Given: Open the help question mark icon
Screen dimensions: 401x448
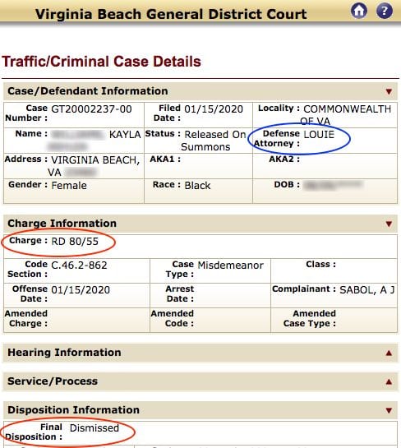Looking at the screenshot, I should click(x=385, y=11).
